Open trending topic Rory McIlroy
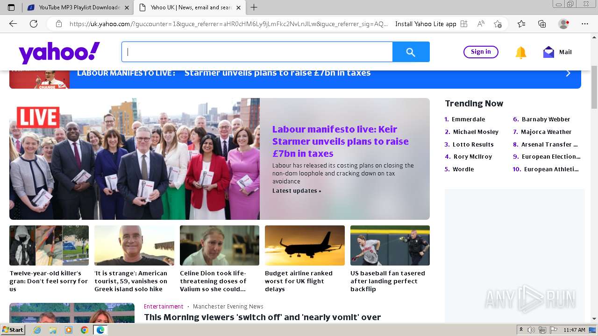Viewport: 598px width, 336px height. 473,157
